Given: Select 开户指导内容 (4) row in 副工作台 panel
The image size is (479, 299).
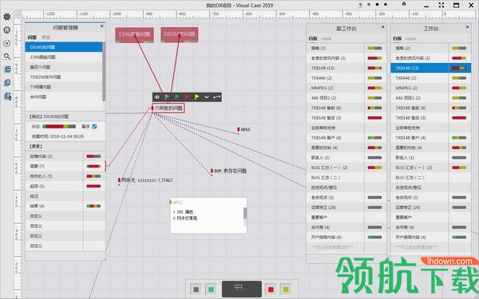Looking at the screenshot, I should click(x=346, y=237).
